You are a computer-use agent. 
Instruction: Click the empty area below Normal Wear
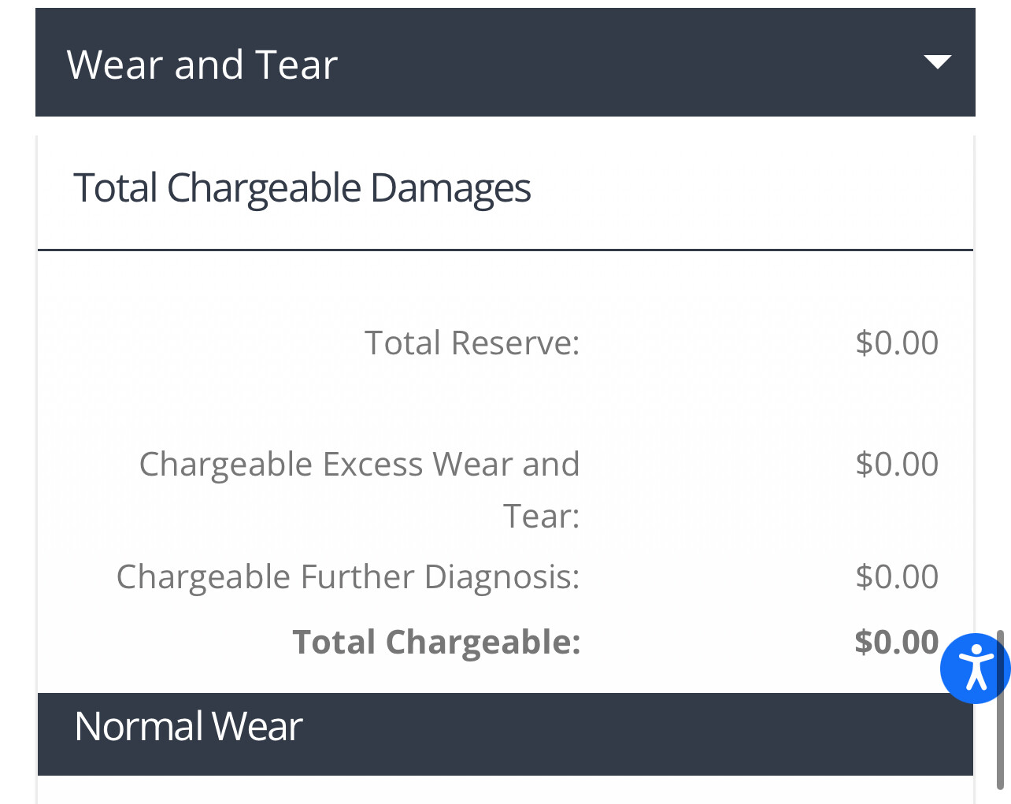click(505, 790)
